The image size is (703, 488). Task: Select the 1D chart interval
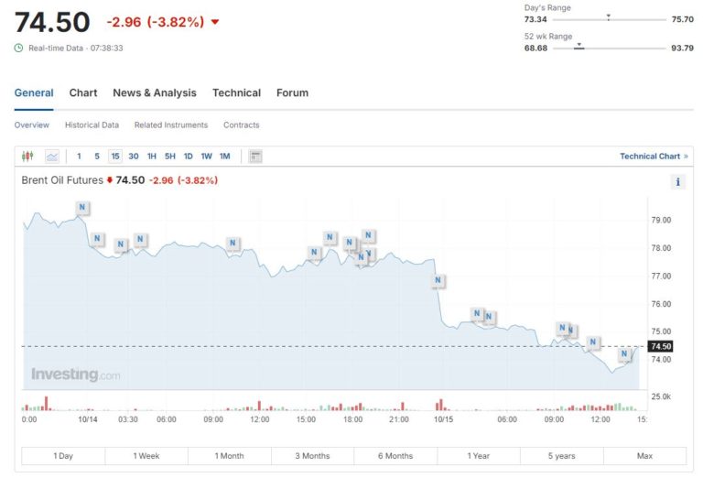click(188, 157)
